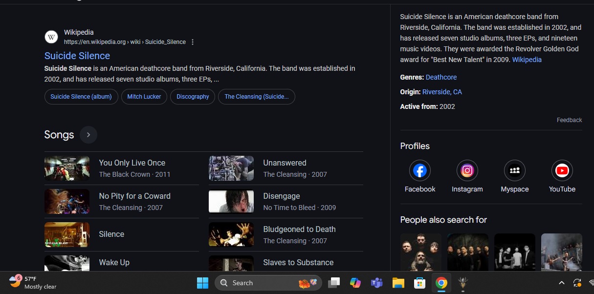Select the song title Bludgeoned to Death
The image size is (594, 294).
point(300,229)
